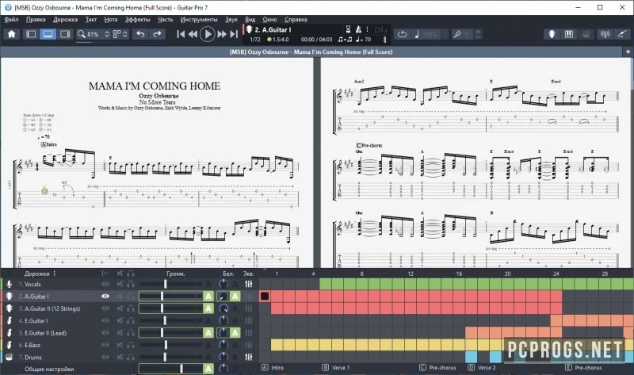
Task: Mute the E.Guitar II (Lead) track
Action: [120, 333]
